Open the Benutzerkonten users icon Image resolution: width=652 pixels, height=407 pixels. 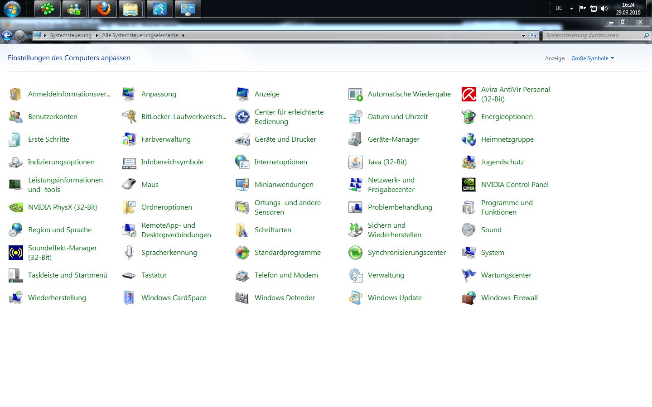click(15, 117)
